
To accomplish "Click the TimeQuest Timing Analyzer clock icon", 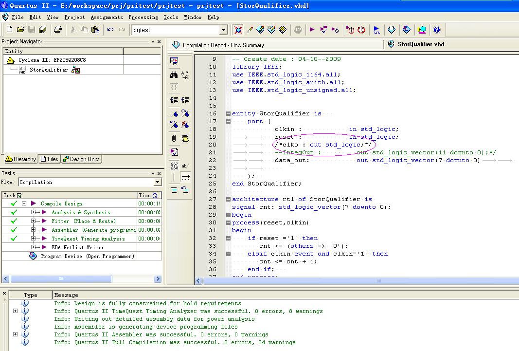I will pos(361,30).
